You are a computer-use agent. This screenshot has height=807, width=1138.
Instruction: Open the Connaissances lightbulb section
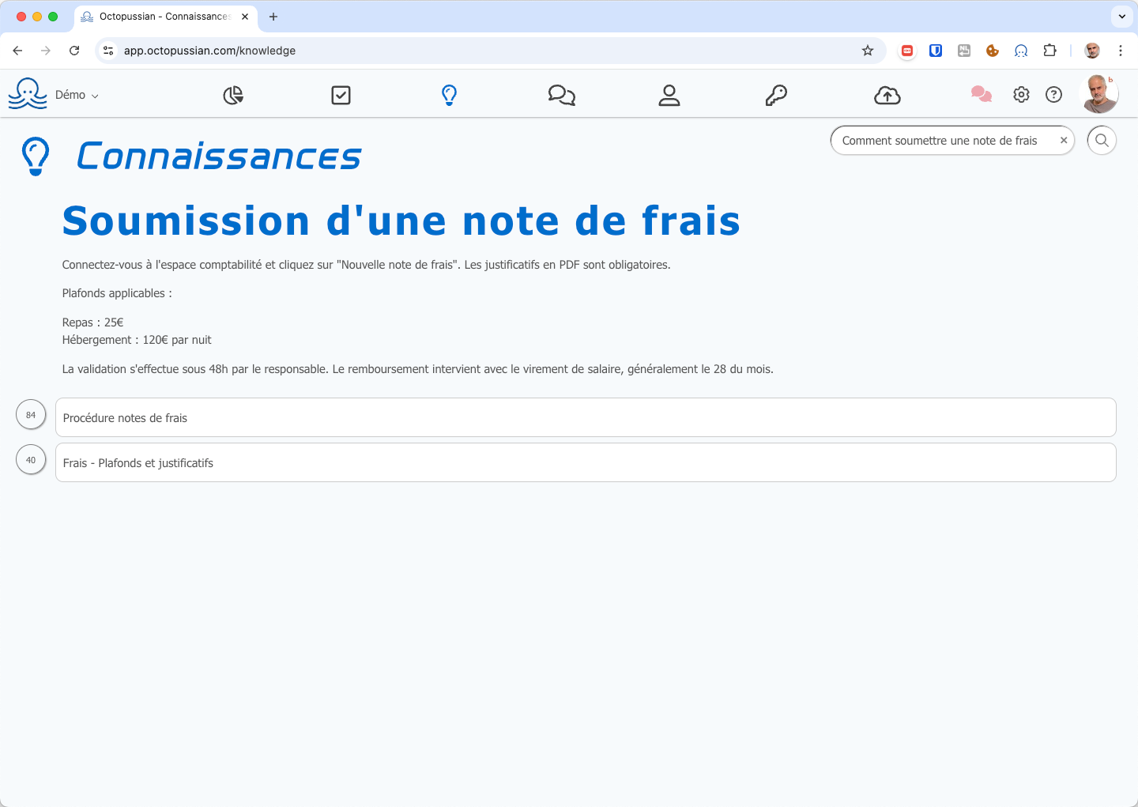[450, 94]
